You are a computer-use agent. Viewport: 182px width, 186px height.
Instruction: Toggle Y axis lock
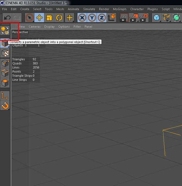pyautogui.click(x=92, y=18)
